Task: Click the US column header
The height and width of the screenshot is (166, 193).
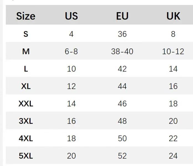Action: (71, 16)
